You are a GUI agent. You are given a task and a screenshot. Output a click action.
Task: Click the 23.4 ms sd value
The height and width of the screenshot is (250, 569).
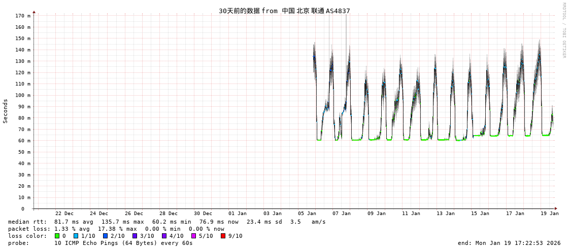click(x=266, y=222)
